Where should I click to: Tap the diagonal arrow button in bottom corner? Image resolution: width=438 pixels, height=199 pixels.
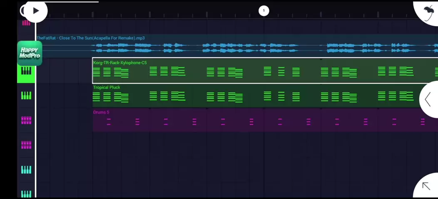click(426, 186)
